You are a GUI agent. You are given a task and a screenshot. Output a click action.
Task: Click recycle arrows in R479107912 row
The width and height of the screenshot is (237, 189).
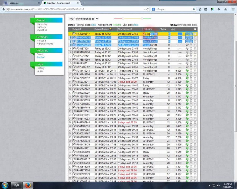tap(187, 78)
